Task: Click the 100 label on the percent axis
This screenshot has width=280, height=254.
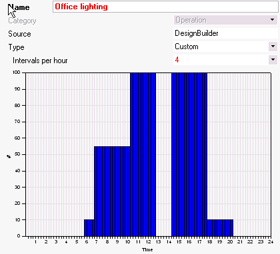Action: click(17, 72)
